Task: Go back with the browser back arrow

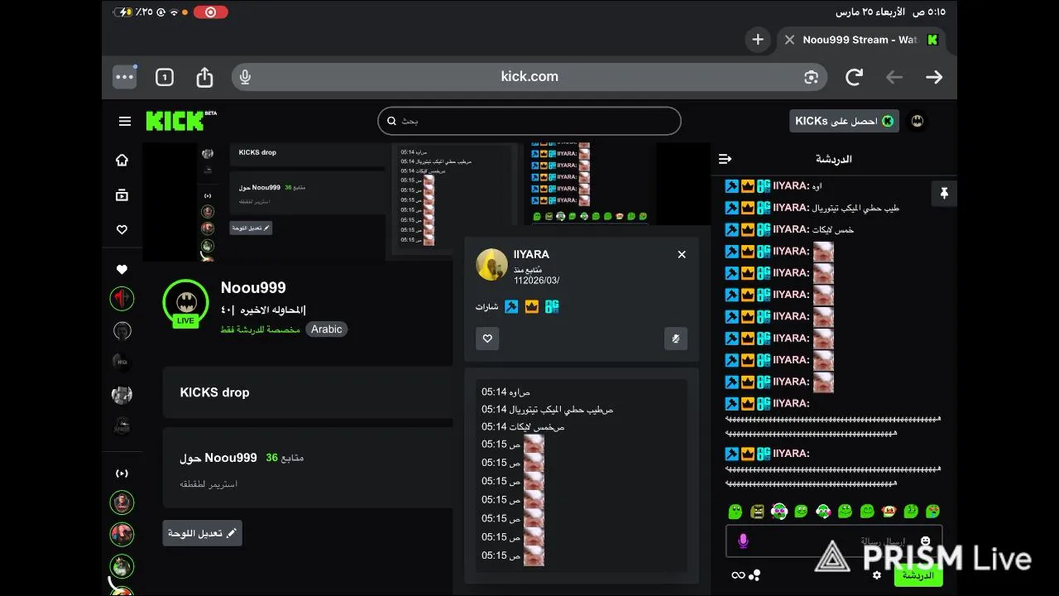Action: [x=894, y=77]
